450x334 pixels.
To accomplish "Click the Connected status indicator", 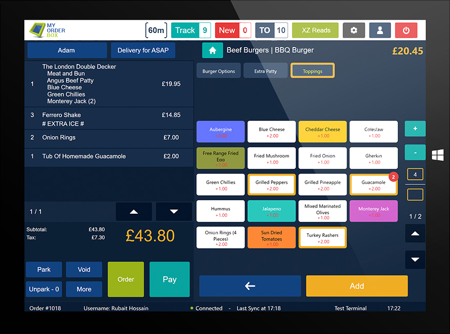I will coord(206,308).
